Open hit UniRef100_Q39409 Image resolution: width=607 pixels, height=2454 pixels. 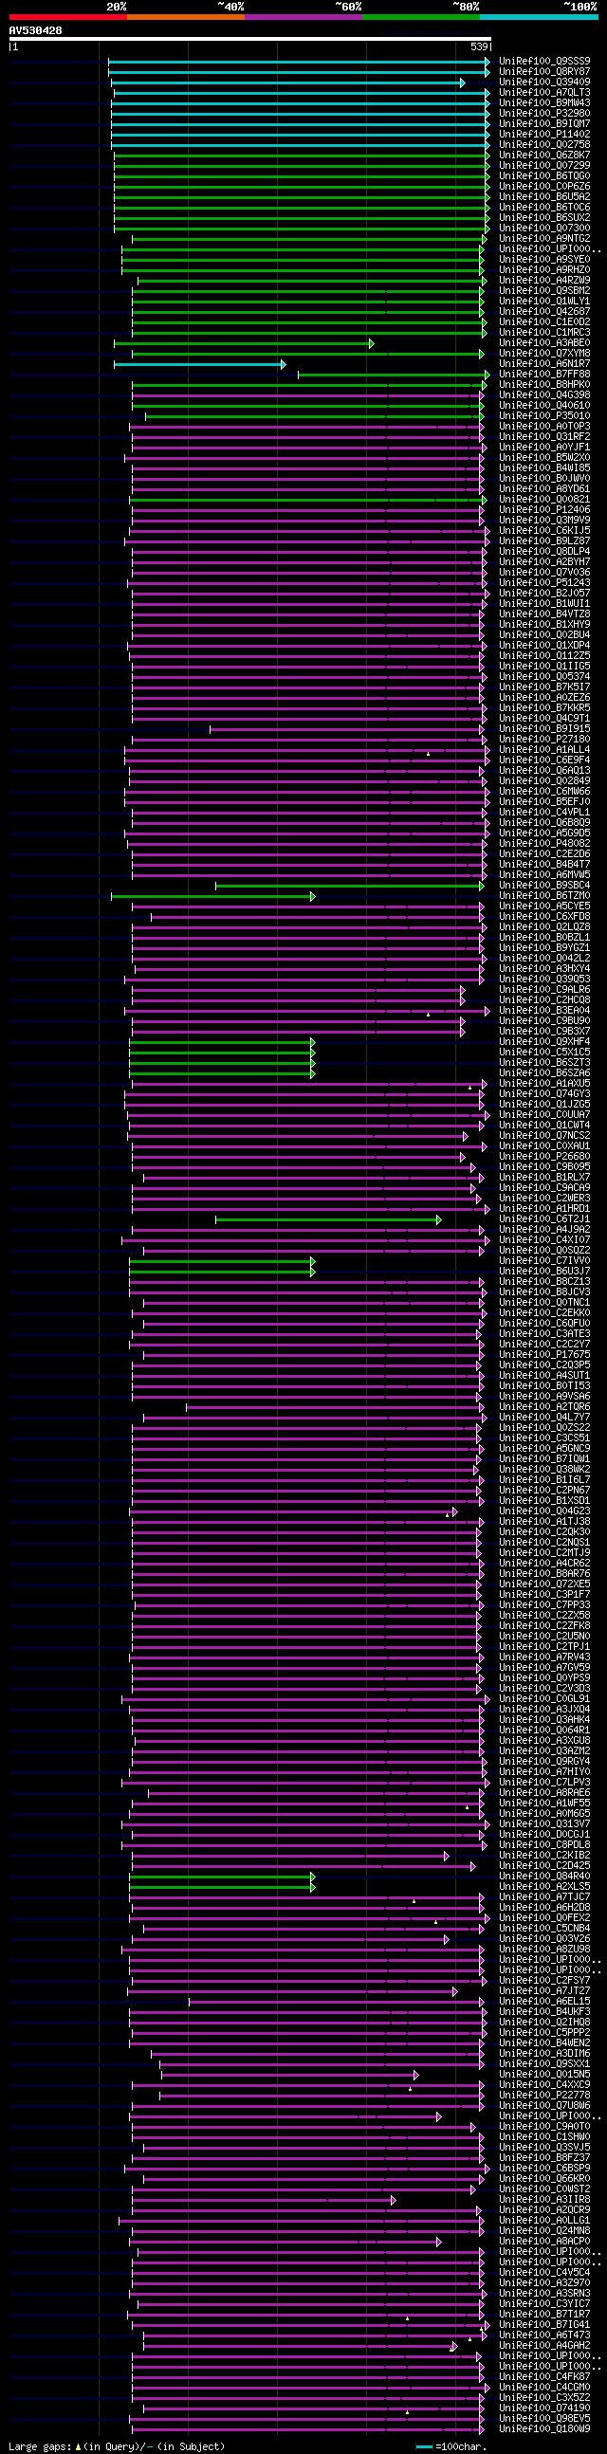point(544,82)
